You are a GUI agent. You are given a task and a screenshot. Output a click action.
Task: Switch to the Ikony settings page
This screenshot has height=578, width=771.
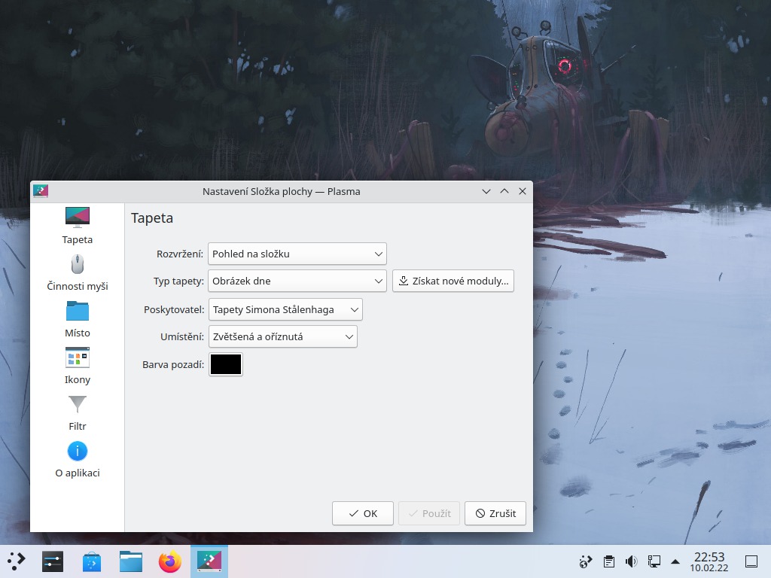point(78,367)
